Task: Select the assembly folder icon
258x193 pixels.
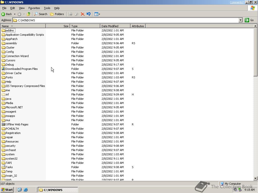Action: click(x=4, y=43)
